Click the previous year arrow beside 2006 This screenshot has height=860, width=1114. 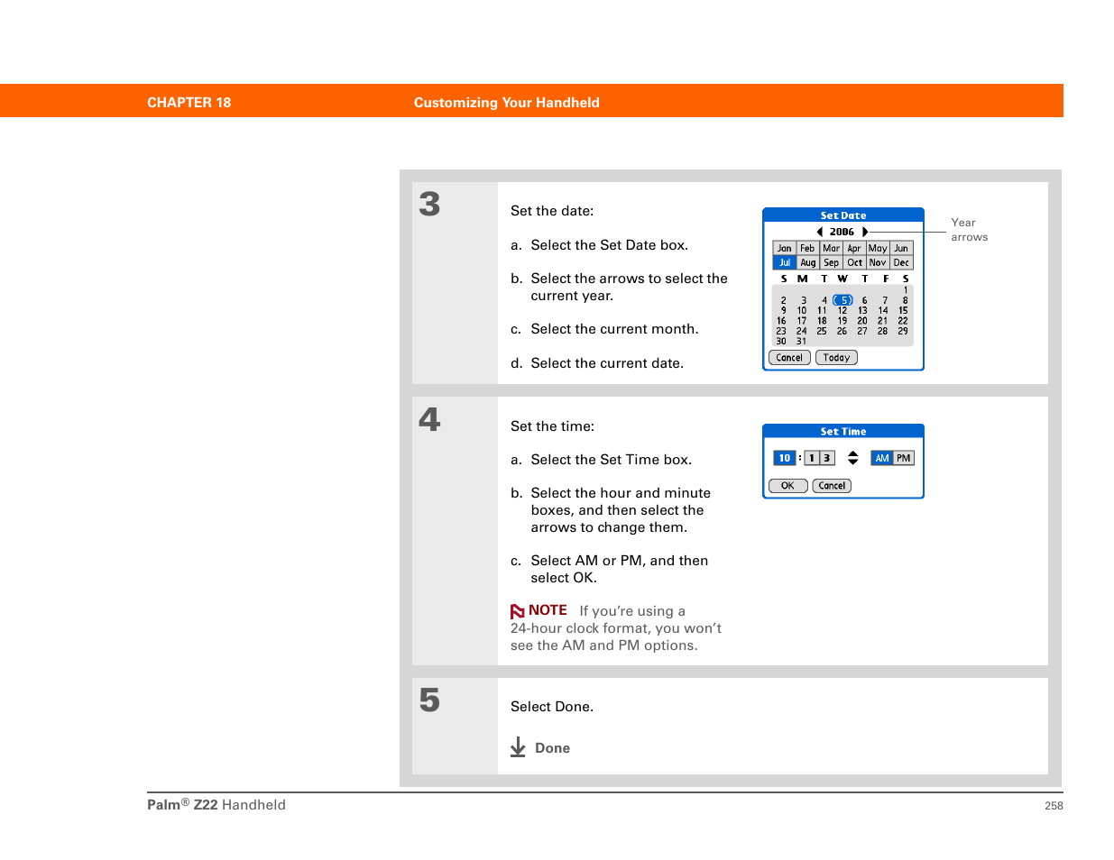pos(819,232)
